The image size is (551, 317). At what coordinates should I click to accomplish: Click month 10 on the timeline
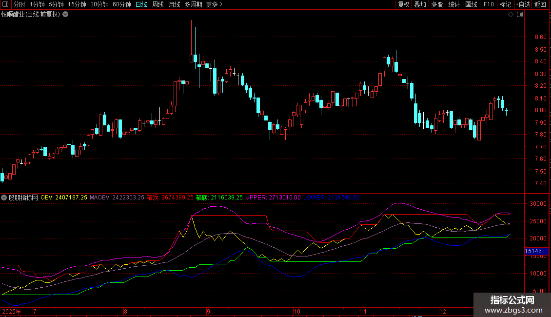coord(297,311)
